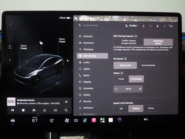Open Profile 1 selector
Screen dimensions: 185x139
pos(131,26)
